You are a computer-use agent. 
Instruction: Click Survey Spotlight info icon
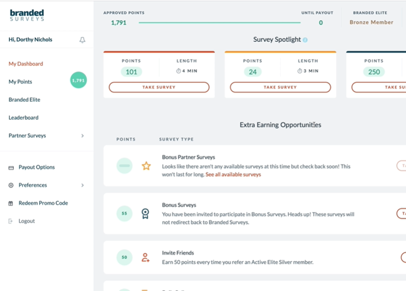[x=305, y=40]
